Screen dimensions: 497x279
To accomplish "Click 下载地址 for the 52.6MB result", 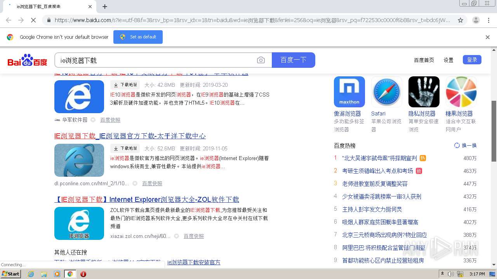I will coord(125,148).
